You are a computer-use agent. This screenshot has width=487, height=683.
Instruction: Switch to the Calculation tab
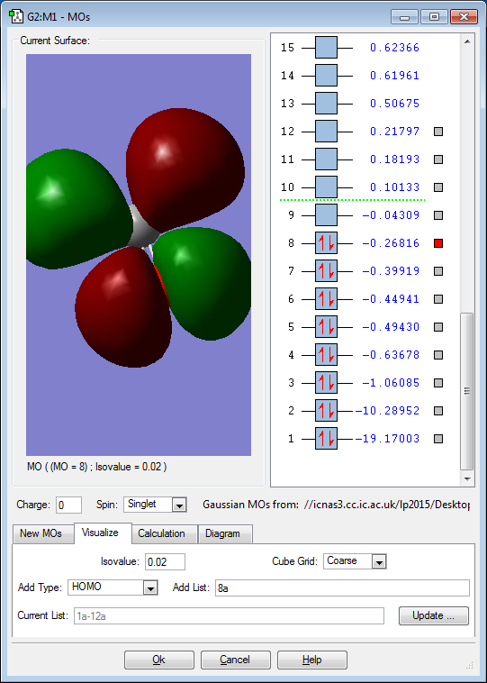[x=161, y=533]
